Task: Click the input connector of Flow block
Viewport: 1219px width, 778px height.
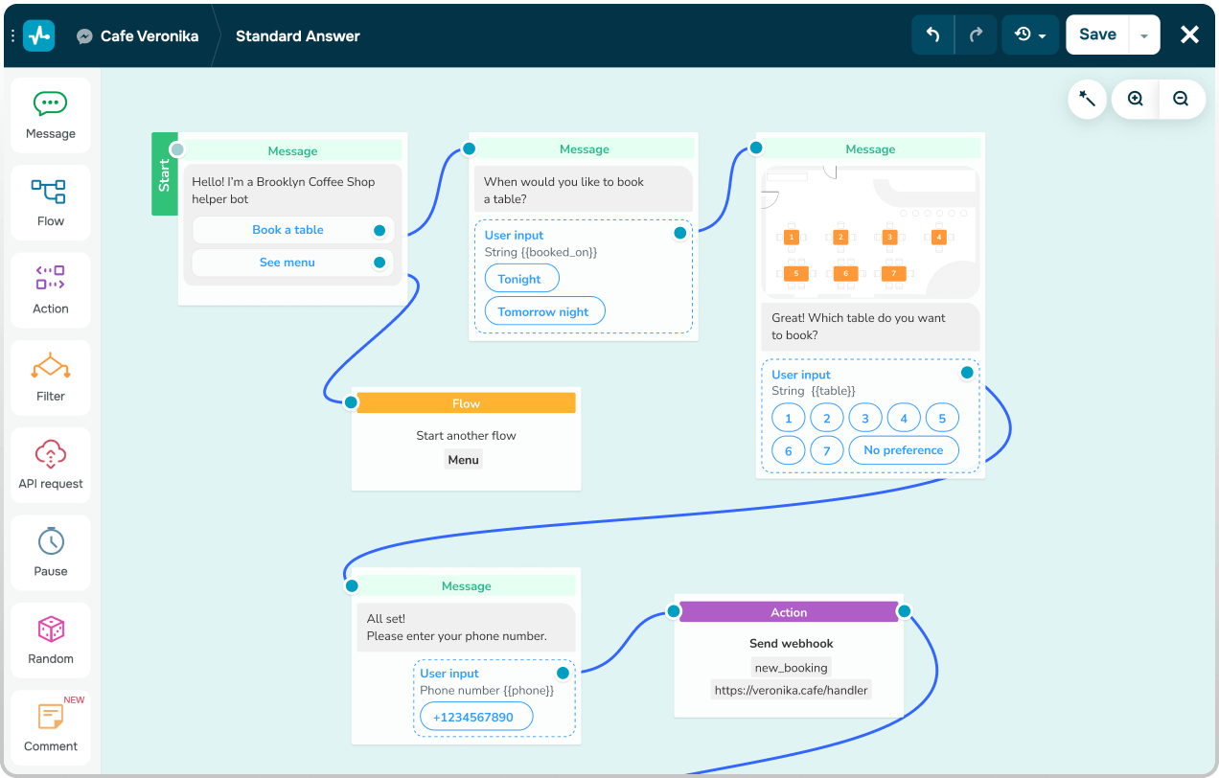Action: tap(352, 403)
